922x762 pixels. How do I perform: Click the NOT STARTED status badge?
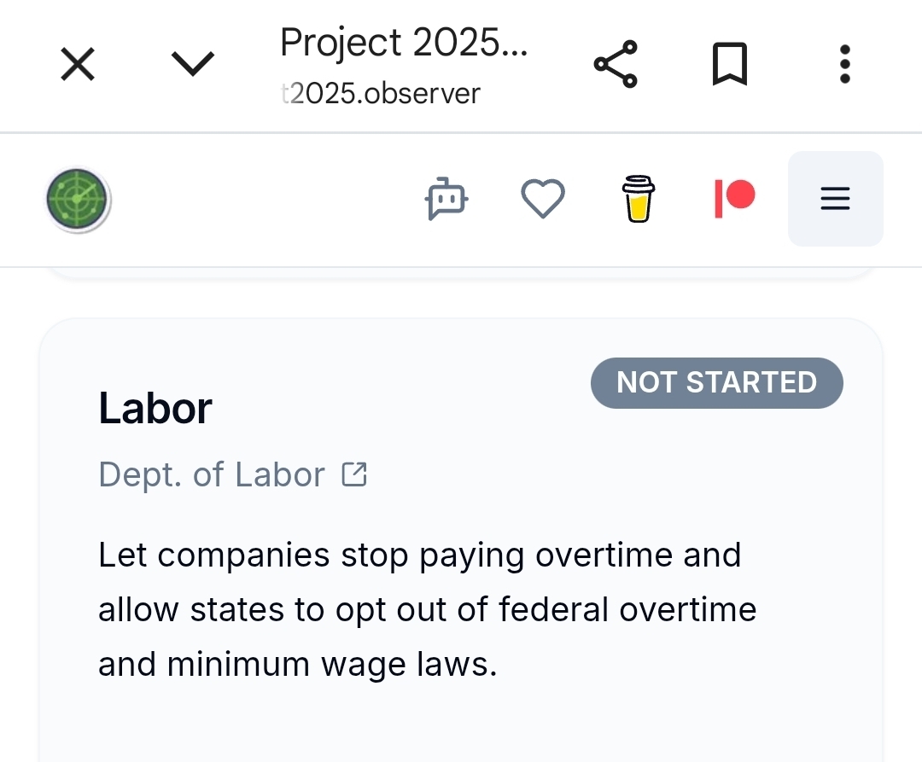[x=716, y=382]
